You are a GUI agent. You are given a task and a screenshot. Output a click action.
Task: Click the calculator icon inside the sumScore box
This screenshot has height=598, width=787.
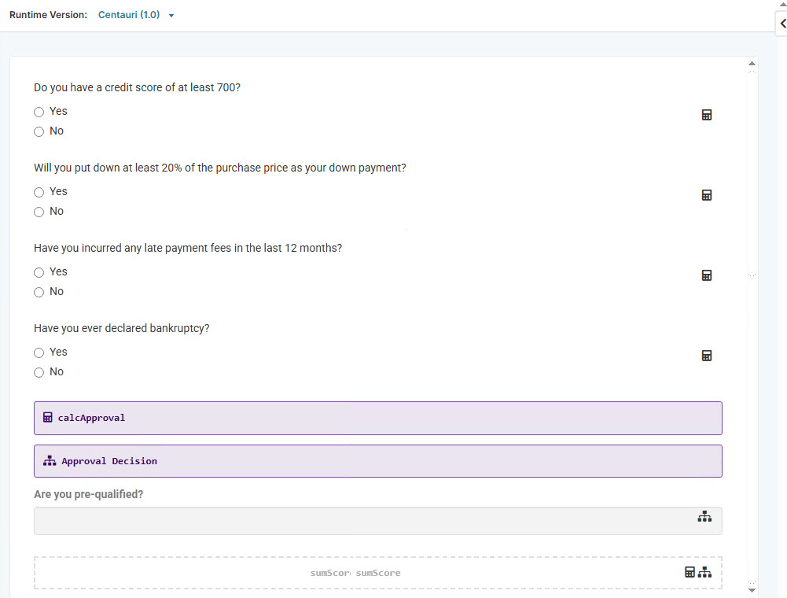(x=690, y=572)
